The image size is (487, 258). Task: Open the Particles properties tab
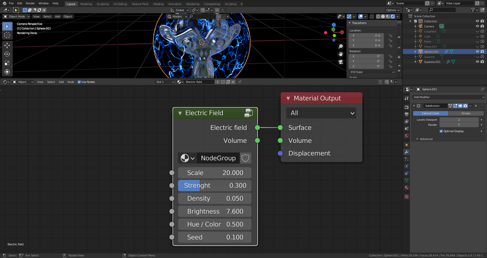[407, 159]
